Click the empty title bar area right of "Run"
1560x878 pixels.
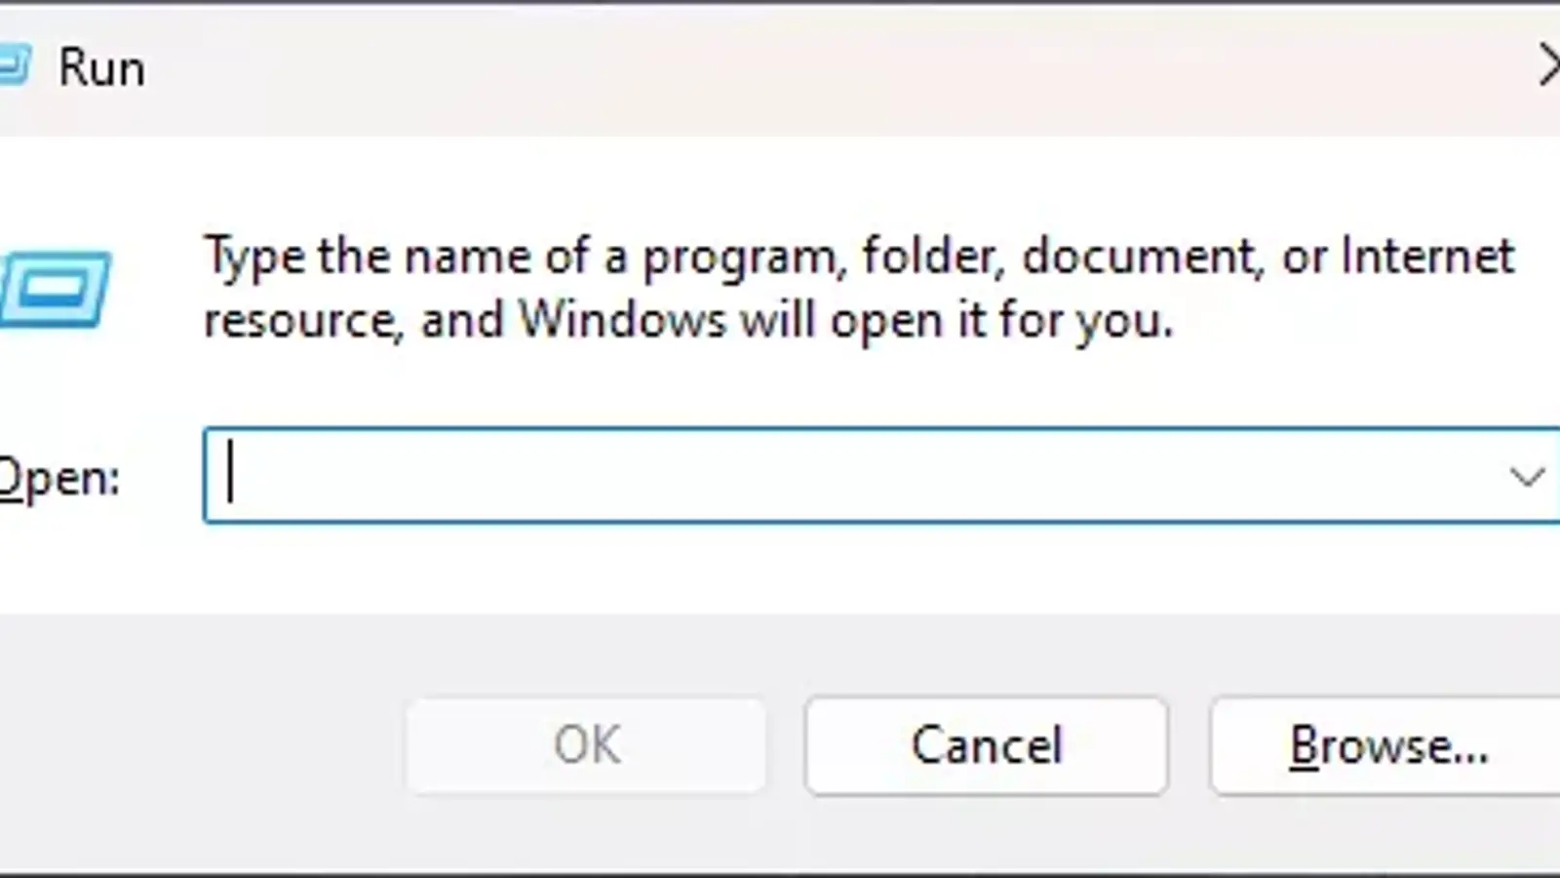pos(780,68)
